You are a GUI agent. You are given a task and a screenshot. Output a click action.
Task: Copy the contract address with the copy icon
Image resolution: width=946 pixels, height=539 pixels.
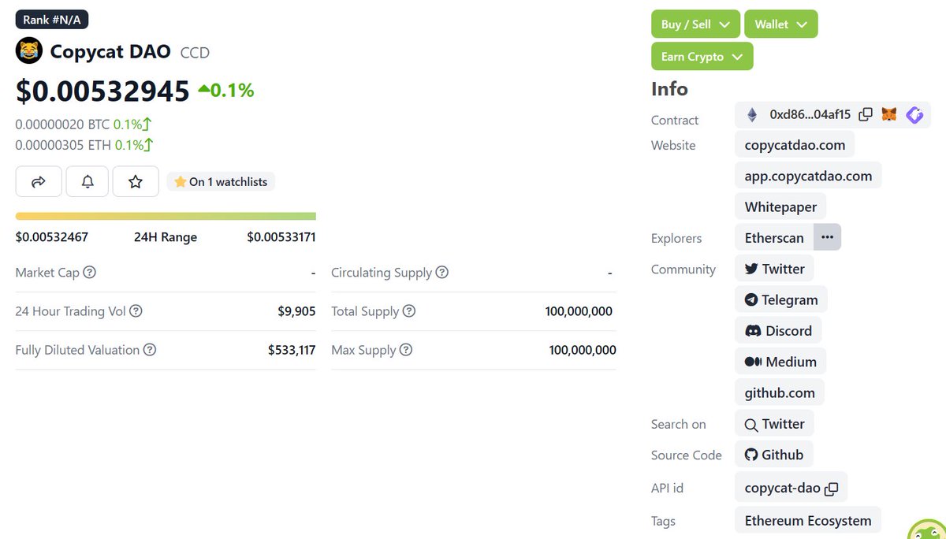(x=866, y=115)
